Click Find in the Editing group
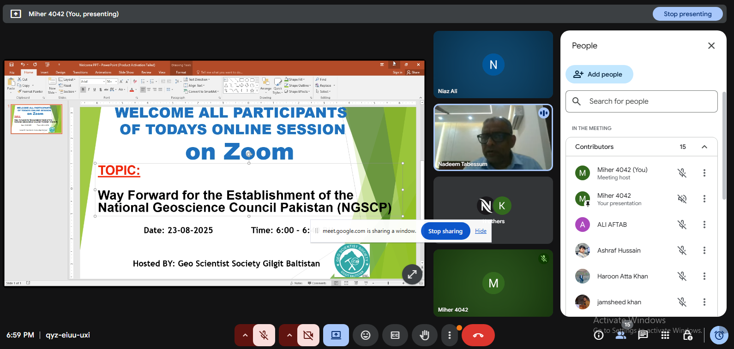Screen dimensions: 734x349 click(x=321, y=79)
